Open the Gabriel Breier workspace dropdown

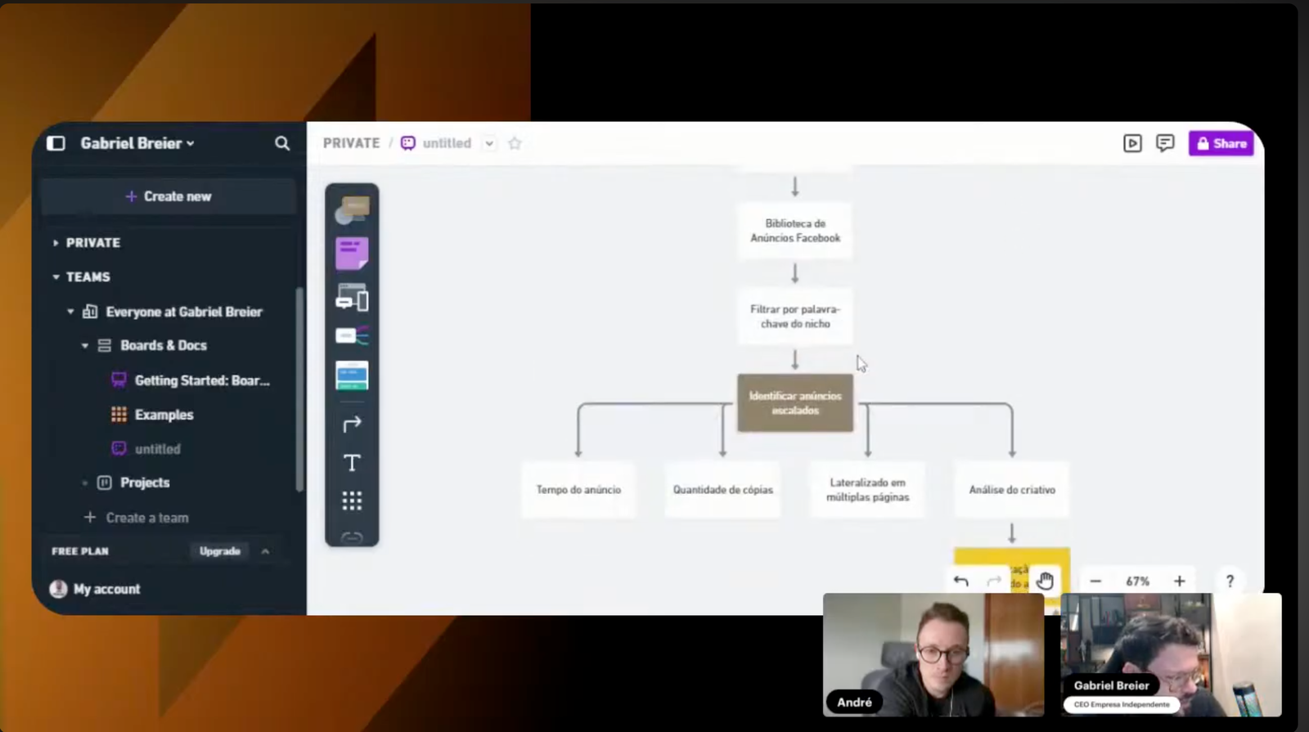(137, 144)
